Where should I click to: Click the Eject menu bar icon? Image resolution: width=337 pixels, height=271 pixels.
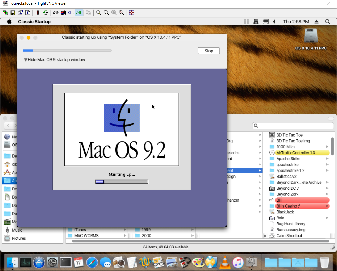click(316, 22)
